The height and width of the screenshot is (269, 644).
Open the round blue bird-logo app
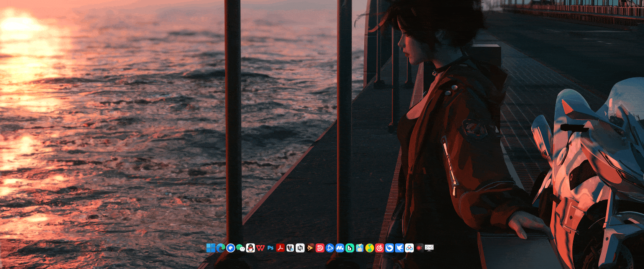click(x=390, y=248)
